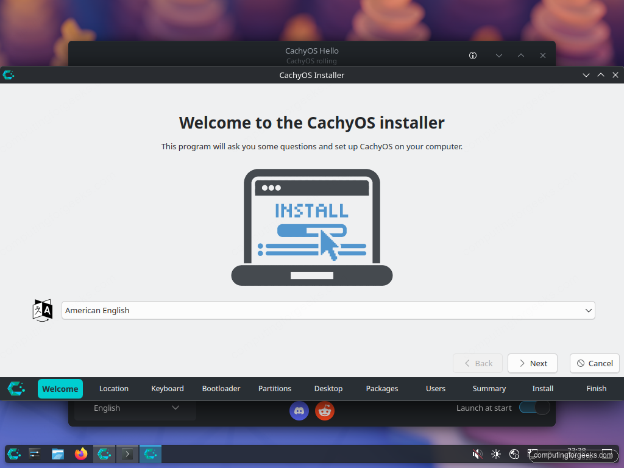Image resolution: width=624 pixels, height=468 pixels.
Task: Toggle Launch at start in CachyOS Hello
Action: tap(534, 408)
